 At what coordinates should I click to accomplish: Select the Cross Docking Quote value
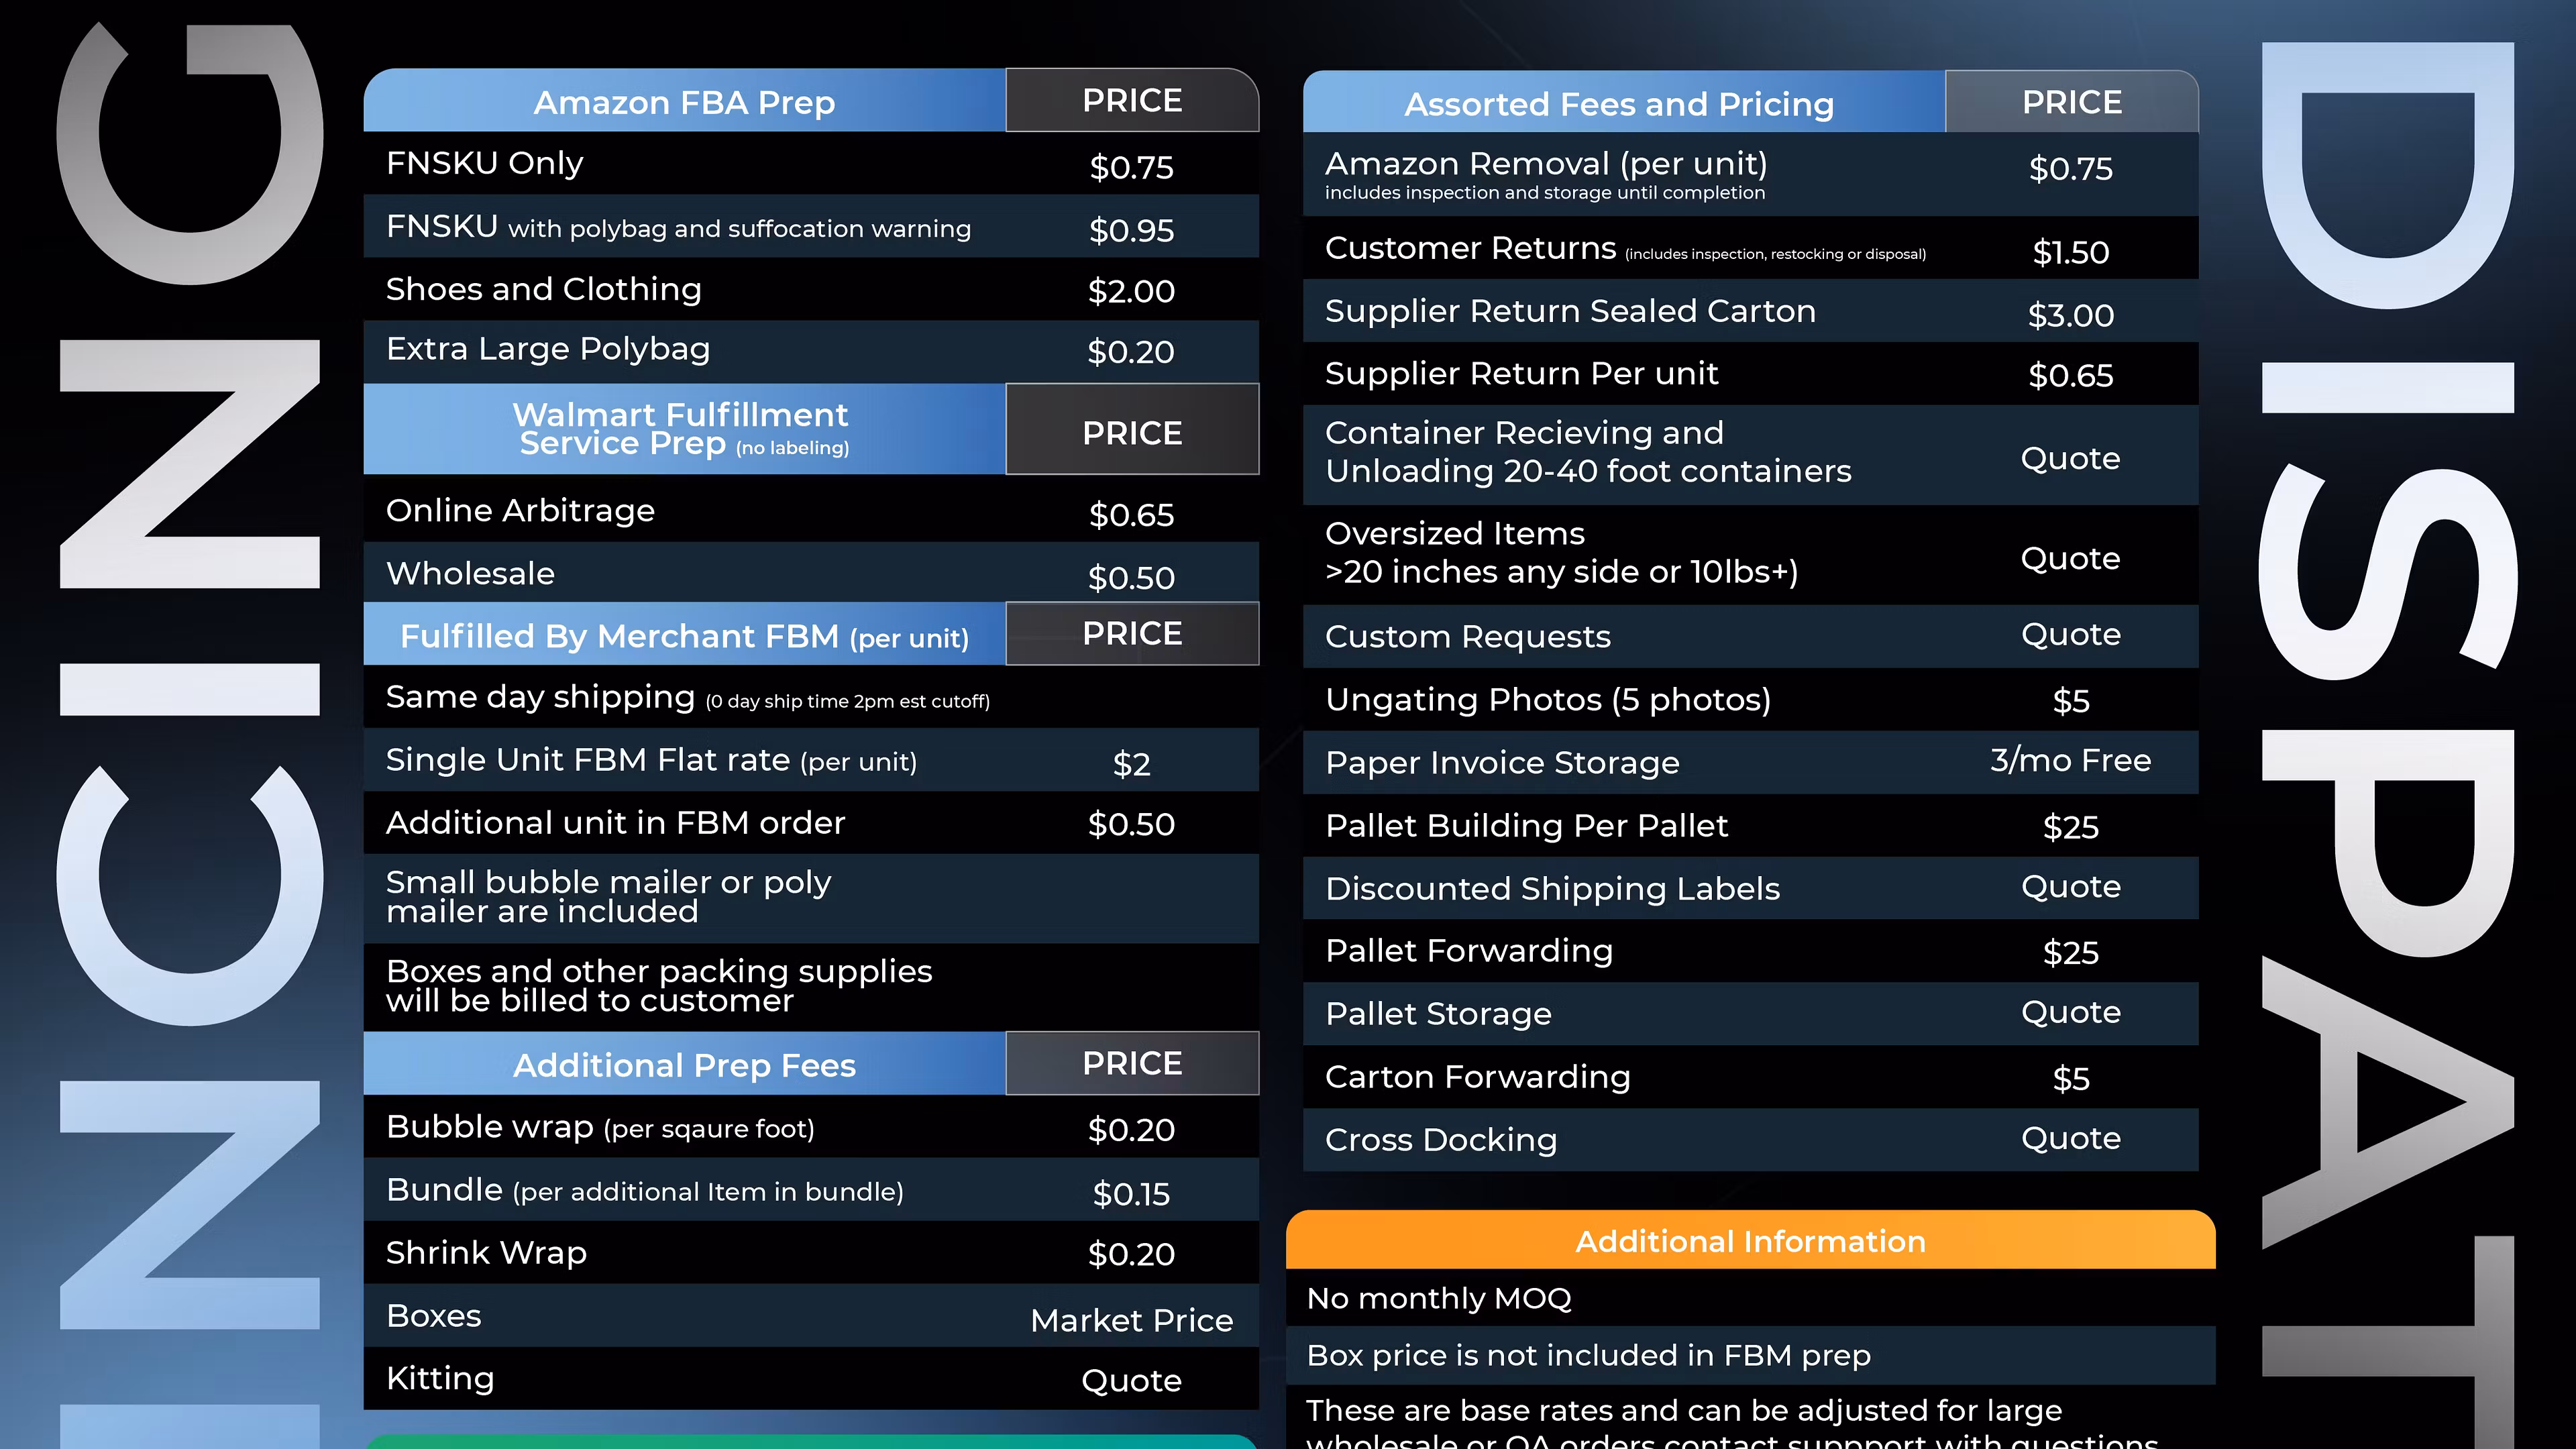pos(2070,1138)
